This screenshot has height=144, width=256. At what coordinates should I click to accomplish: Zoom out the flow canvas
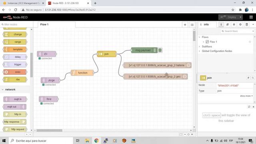click(x=185, y=134)
